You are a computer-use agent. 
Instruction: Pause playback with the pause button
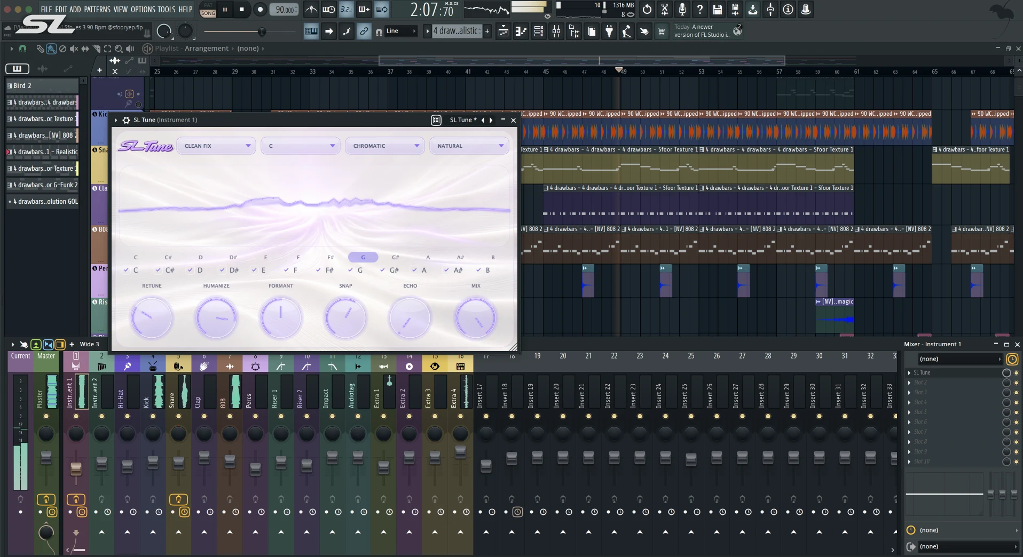[225, 9]
